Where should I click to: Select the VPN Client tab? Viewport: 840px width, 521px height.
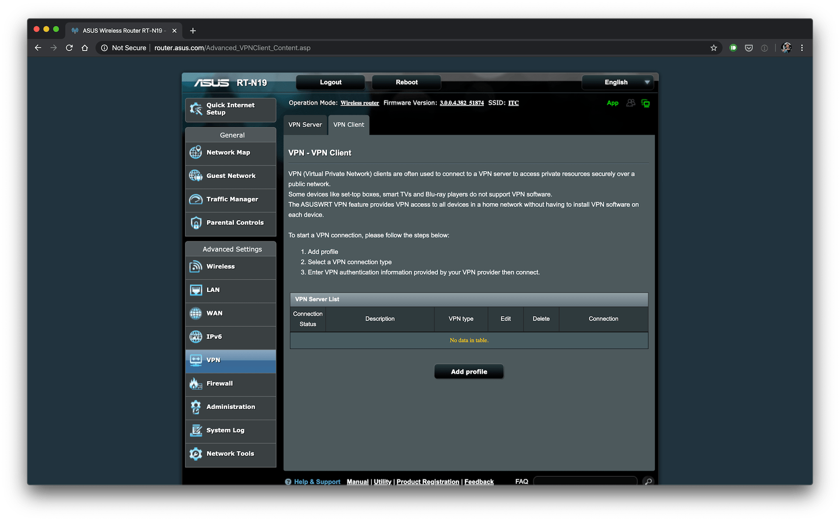[349, 124]
